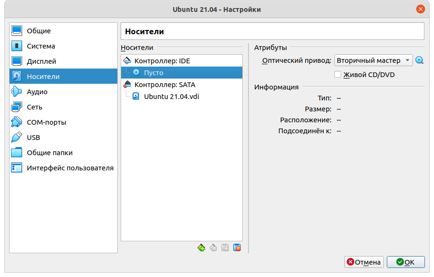Go to the Аудио settings category
434x277 pixels.
63,91
